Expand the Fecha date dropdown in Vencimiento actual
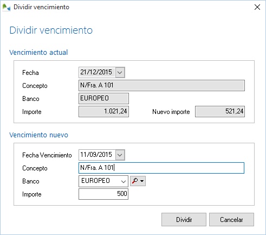 (x=120, y=72)
